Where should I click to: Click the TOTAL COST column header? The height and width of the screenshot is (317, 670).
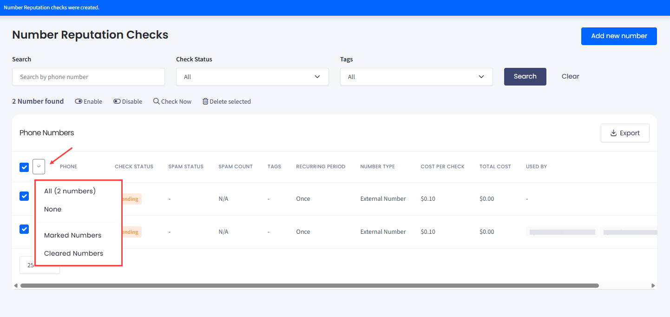[x=495, y=166]
